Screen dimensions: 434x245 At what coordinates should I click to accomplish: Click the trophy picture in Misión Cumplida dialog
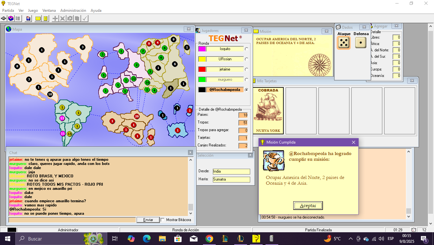pyautogui.click(x=273, y=161)
